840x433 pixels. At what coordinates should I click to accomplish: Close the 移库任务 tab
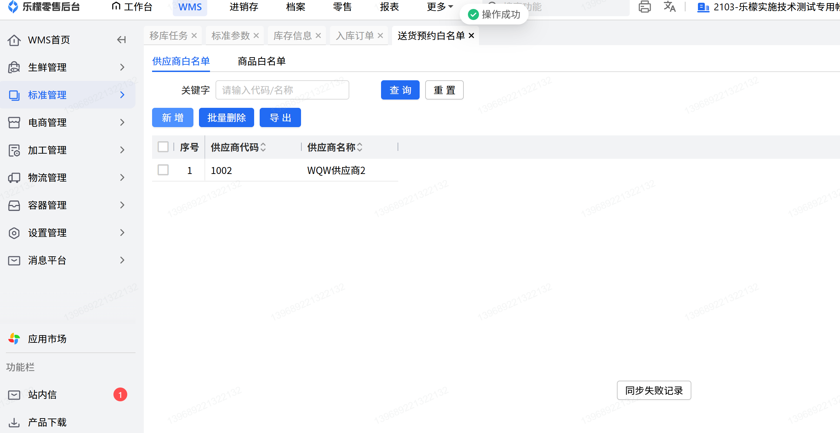click(x=194, y=35)
